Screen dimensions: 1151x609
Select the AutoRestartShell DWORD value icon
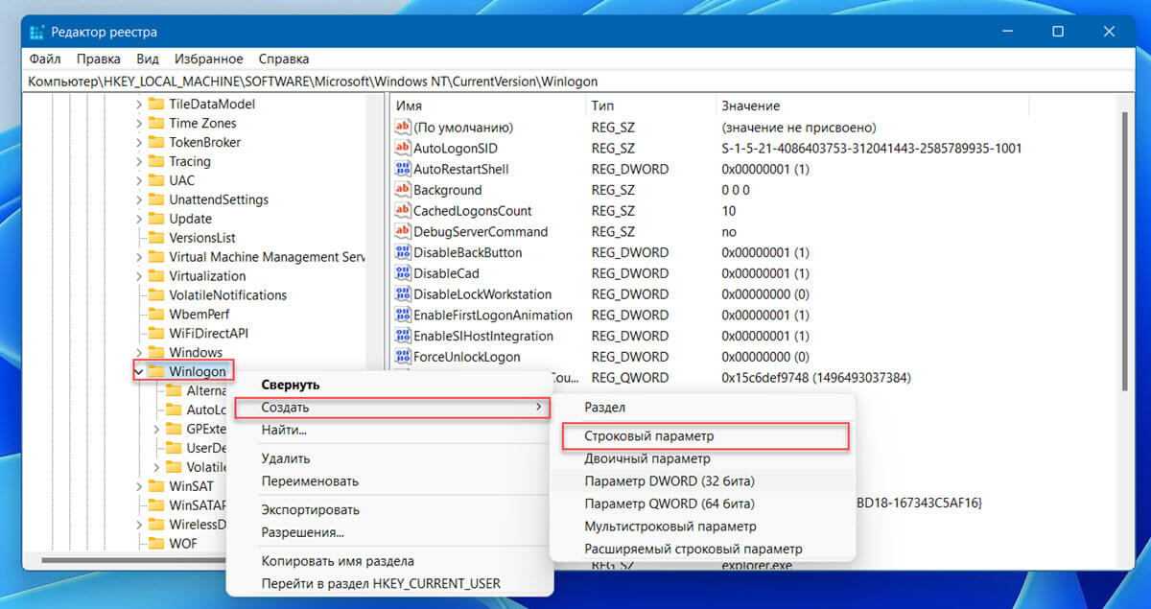click(x=403, y=169)
